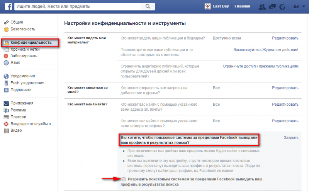The image size is (309, 192).
Task: Click the heading Кто может меня найти?
Action: pos(87,104)
